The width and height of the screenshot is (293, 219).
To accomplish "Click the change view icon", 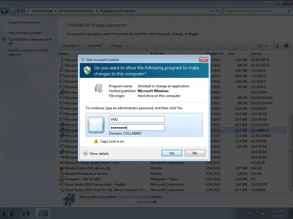I will click(x=260, y=45).
